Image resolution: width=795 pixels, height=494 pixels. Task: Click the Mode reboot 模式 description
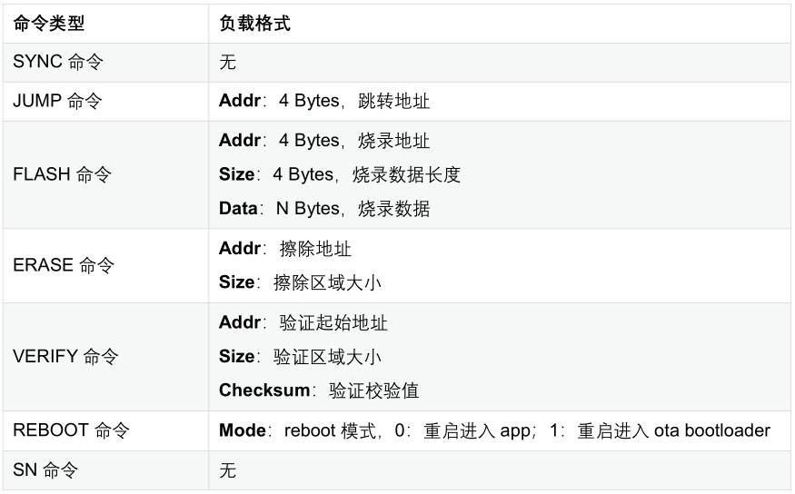[494, 430]
